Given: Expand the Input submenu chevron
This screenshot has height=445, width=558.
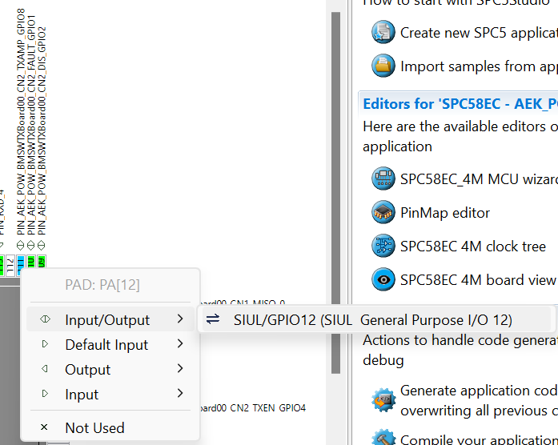Looking at the screenshot, I should (180, 393).
